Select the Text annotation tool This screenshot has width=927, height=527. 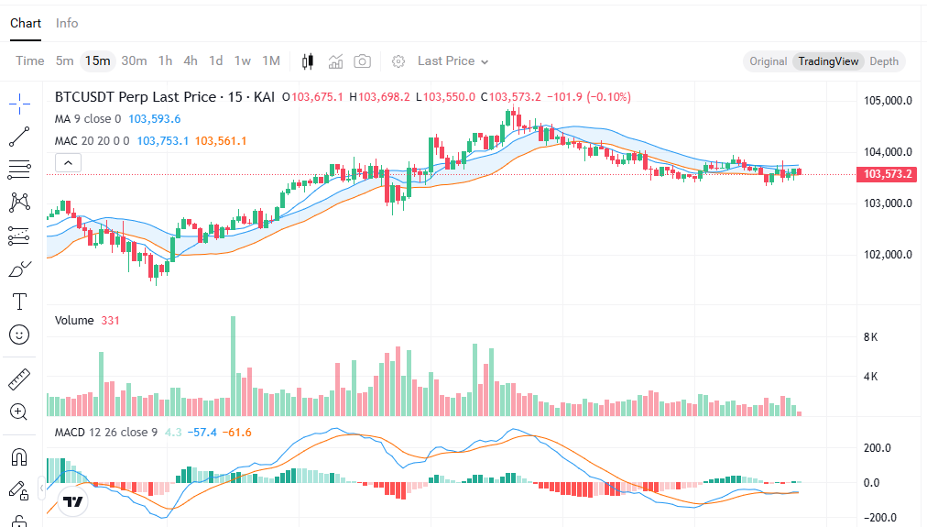pos(19,302)
